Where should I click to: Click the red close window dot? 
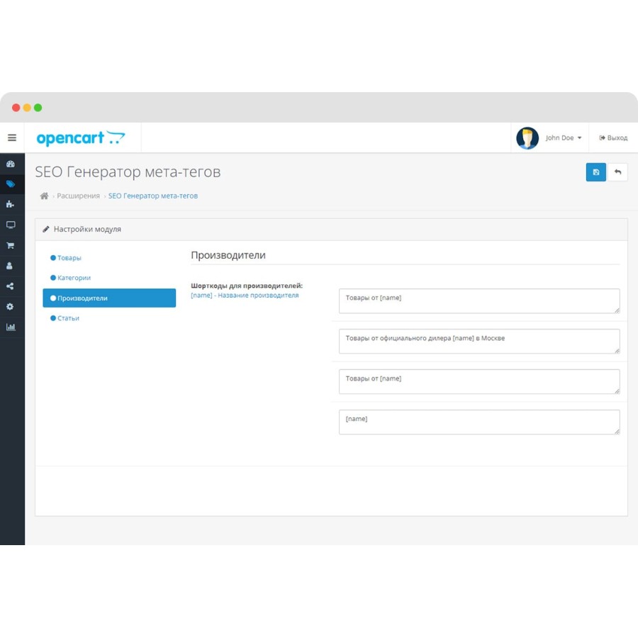pyautogui.click(x=16, y=108)
